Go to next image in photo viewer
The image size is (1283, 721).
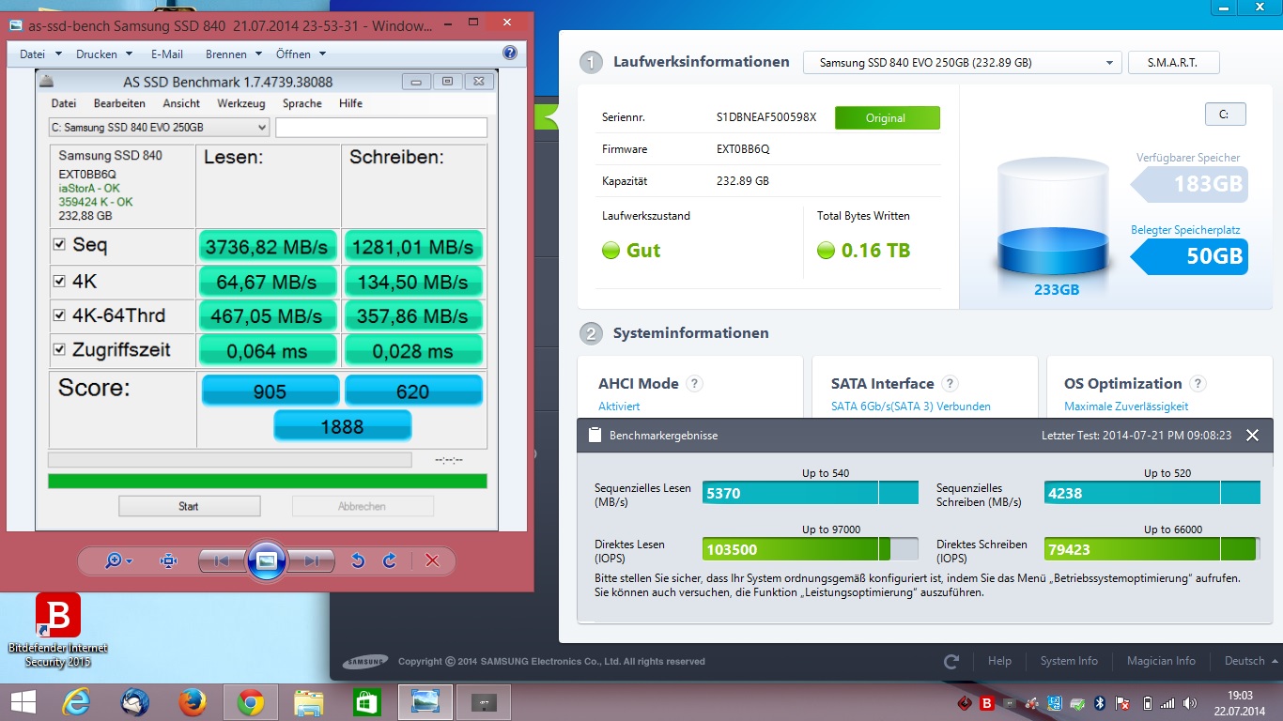click(x=312, y=560)
